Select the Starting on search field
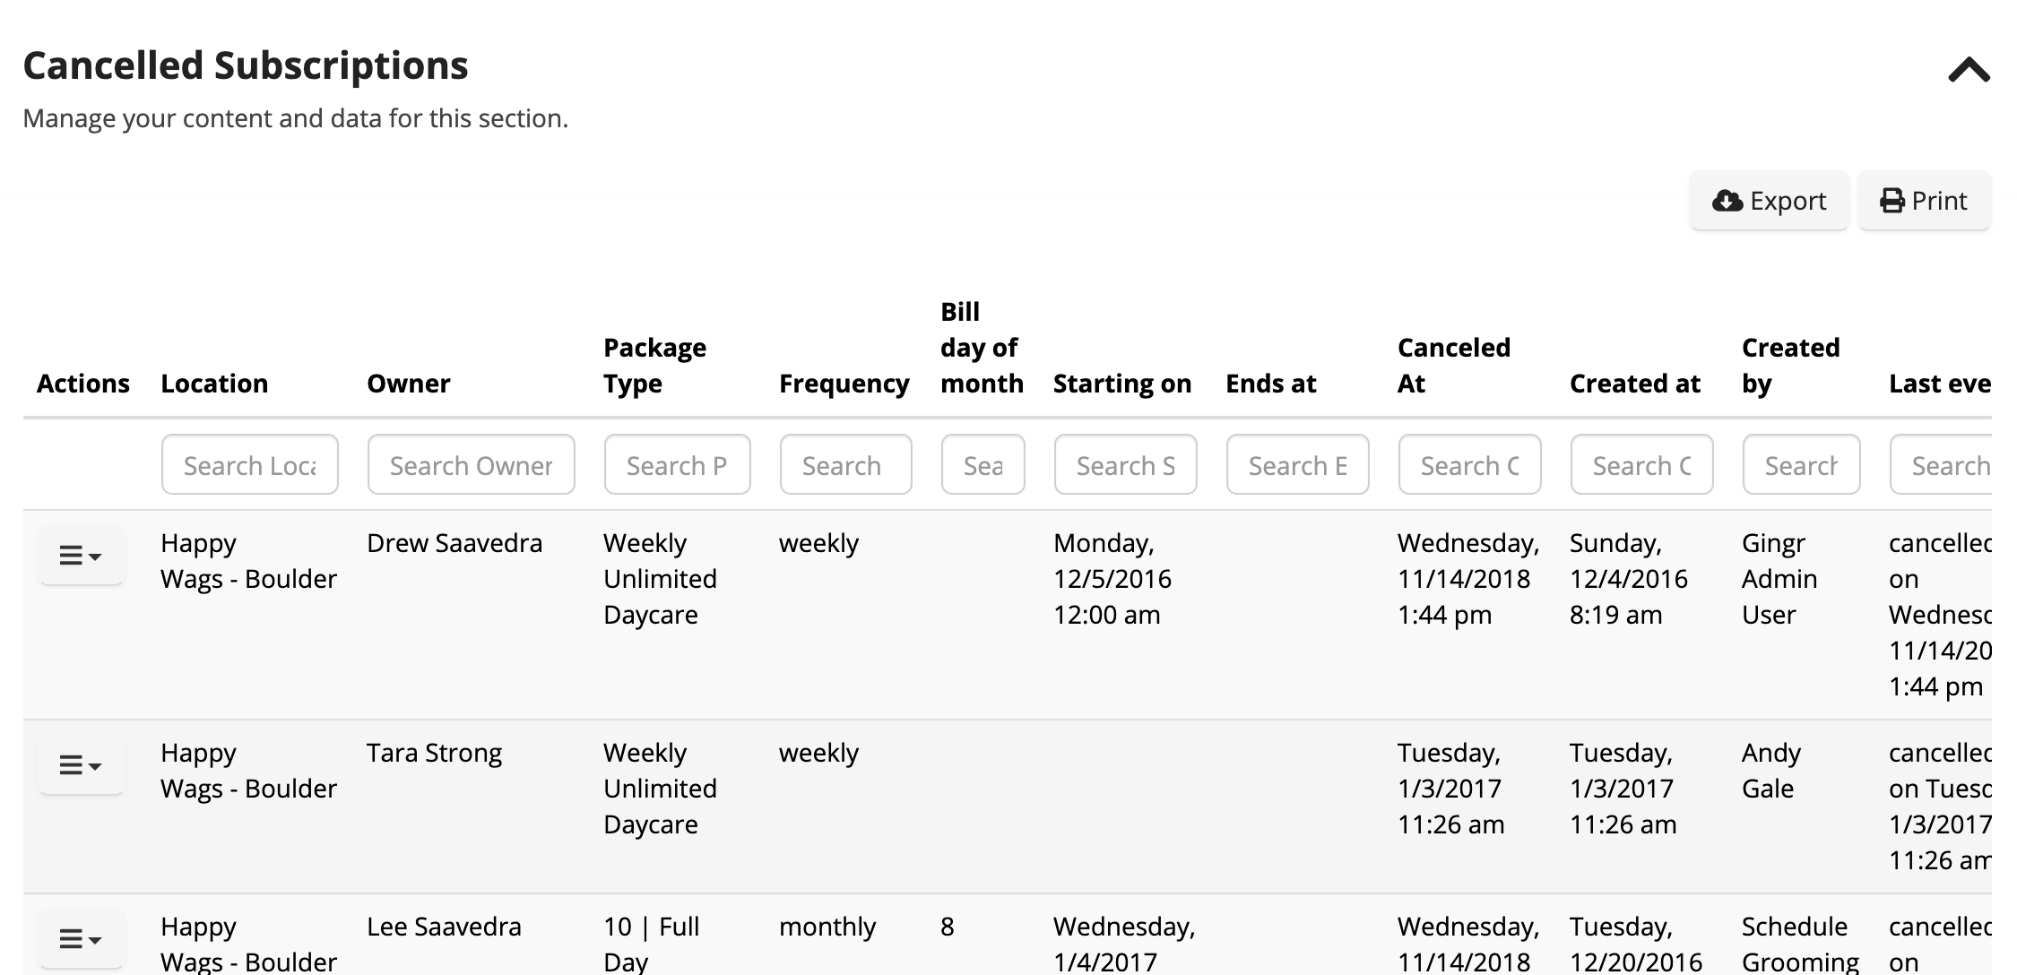Viewport: 2017px width, 975px height. (x=1126, y=464)
